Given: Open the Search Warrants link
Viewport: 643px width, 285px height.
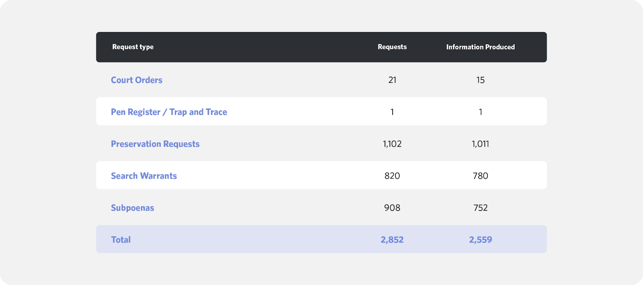Looking at the screenshot, I should coord(144,176).
